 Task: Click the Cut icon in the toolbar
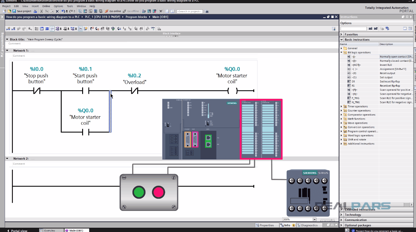click(41, 11)
